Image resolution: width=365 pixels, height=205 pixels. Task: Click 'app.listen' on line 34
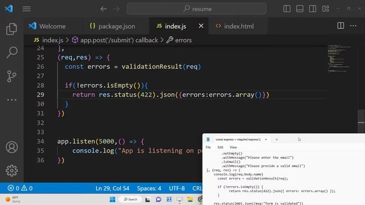[x=76, y=141]
